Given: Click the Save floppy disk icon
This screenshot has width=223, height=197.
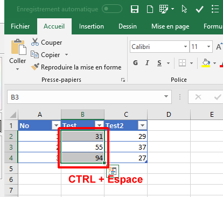Looking at the screenshot, I should [x=135, y=9].
